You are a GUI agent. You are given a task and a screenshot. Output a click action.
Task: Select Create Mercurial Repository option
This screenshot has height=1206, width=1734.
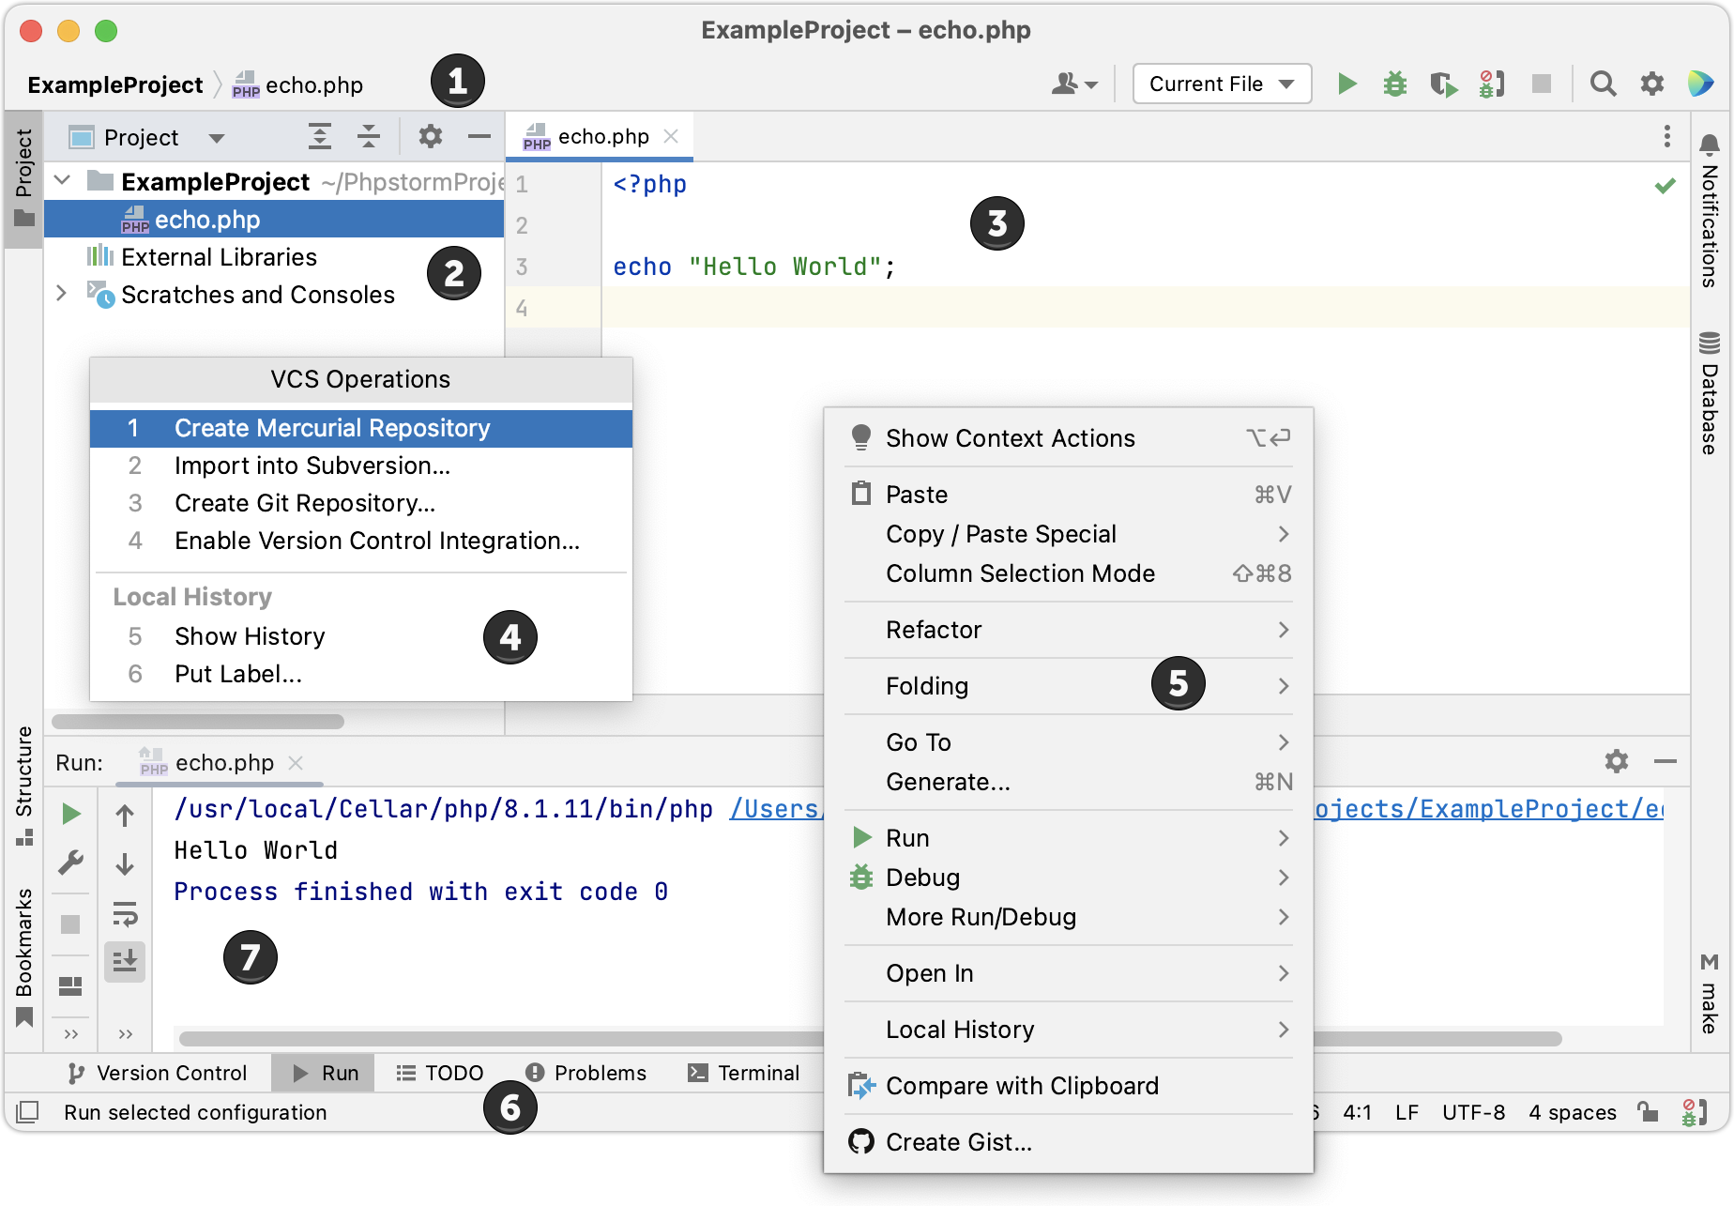361,428
